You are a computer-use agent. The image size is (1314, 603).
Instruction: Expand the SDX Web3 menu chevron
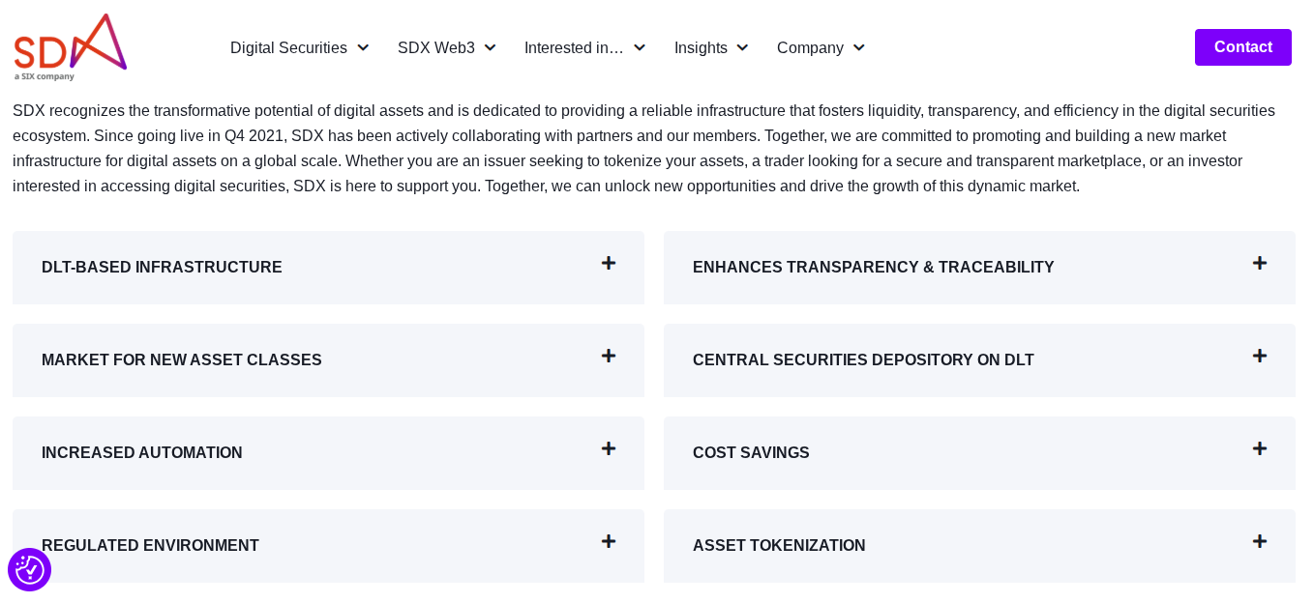490,47
